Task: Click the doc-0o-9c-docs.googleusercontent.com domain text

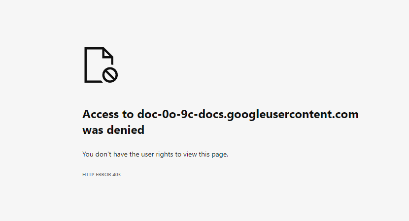Action: (248, 115)
